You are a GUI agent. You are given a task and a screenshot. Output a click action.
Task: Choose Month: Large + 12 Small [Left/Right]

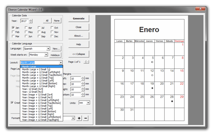tap(42, 72)
